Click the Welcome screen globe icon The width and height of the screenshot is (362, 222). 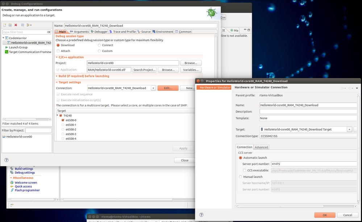[12, 182]
